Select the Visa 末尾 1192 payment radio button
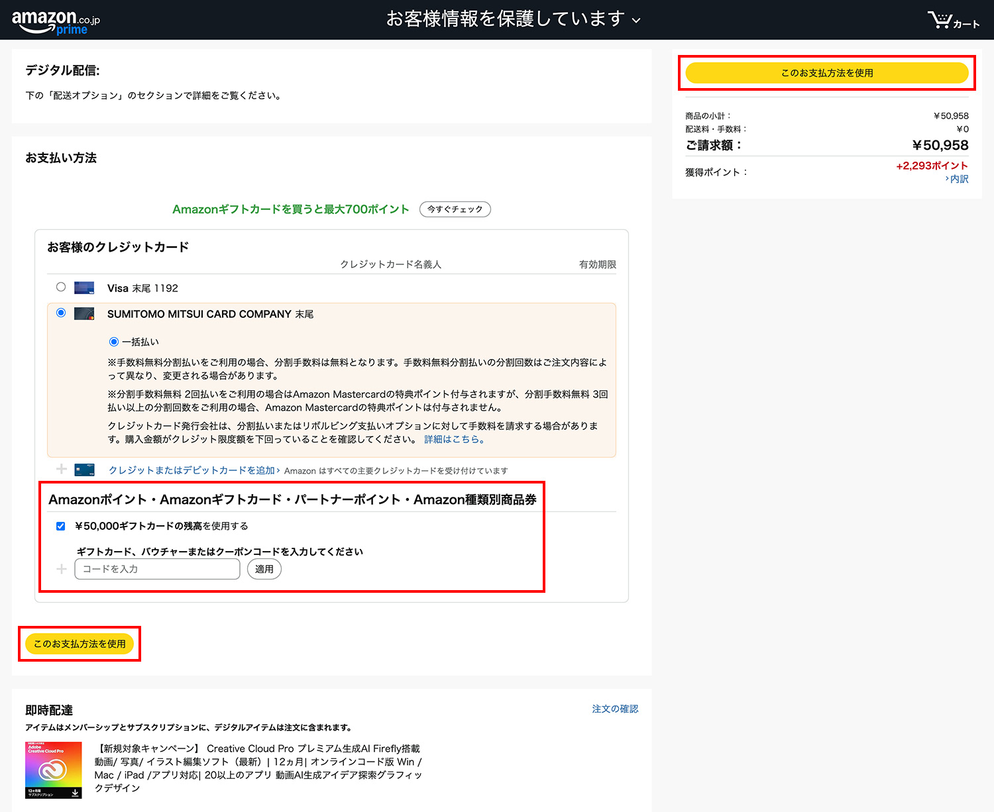Screen dimensions: 994x812 tap(61, 287)
